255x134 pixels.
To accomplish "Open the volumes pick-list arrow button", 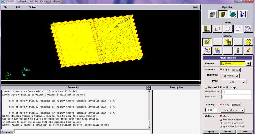I will click(x=248, y=64).
